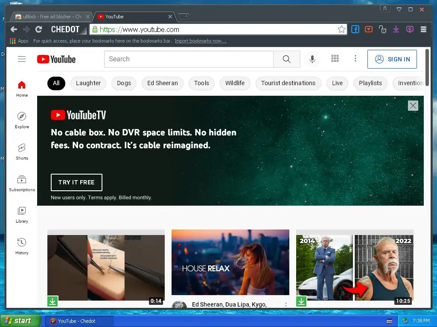This screenshot has height=327, width=437.
Task: Select the Live filter chip
Action: click(x=337, y=83)
